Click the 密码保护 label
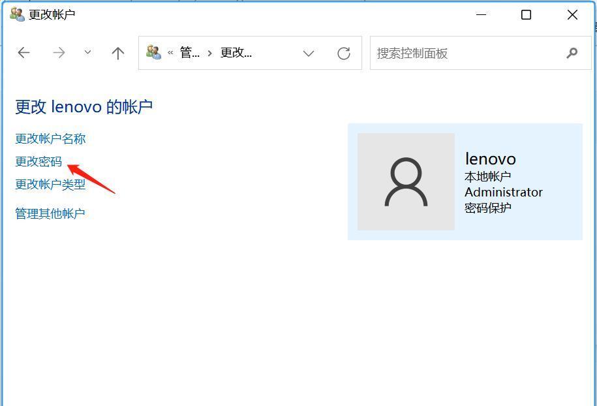This screenshot has width=597, height=406. pyautogui.click(x=488, y=208)
